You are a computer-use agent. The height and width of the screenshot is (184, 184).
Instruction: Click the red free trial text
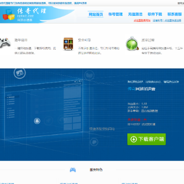137,120
